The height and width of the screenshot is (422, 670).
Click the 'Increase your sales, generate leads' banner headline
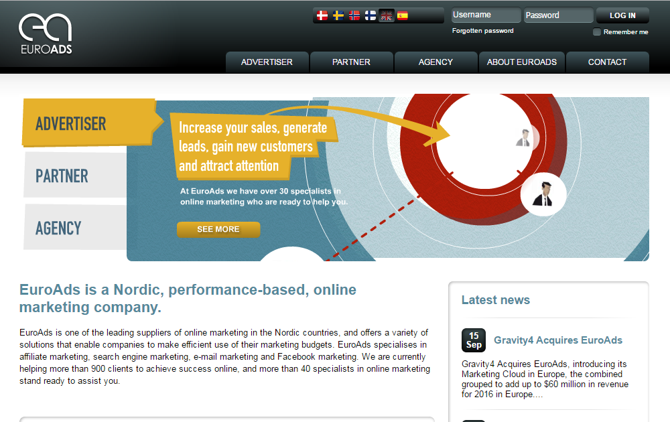(253, 147)
